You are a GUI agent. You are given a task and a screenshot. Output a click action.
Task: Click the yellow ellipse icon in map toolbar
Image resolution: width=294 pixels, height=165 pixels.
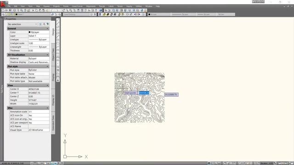pyautogui.click(x=104, y=14)
